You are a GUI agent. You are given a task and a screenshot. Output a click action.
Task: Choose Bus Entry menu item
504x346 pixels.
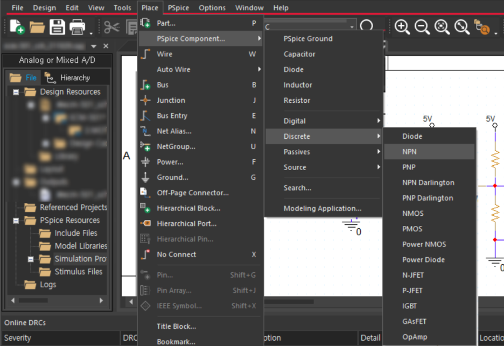point(200,116)
